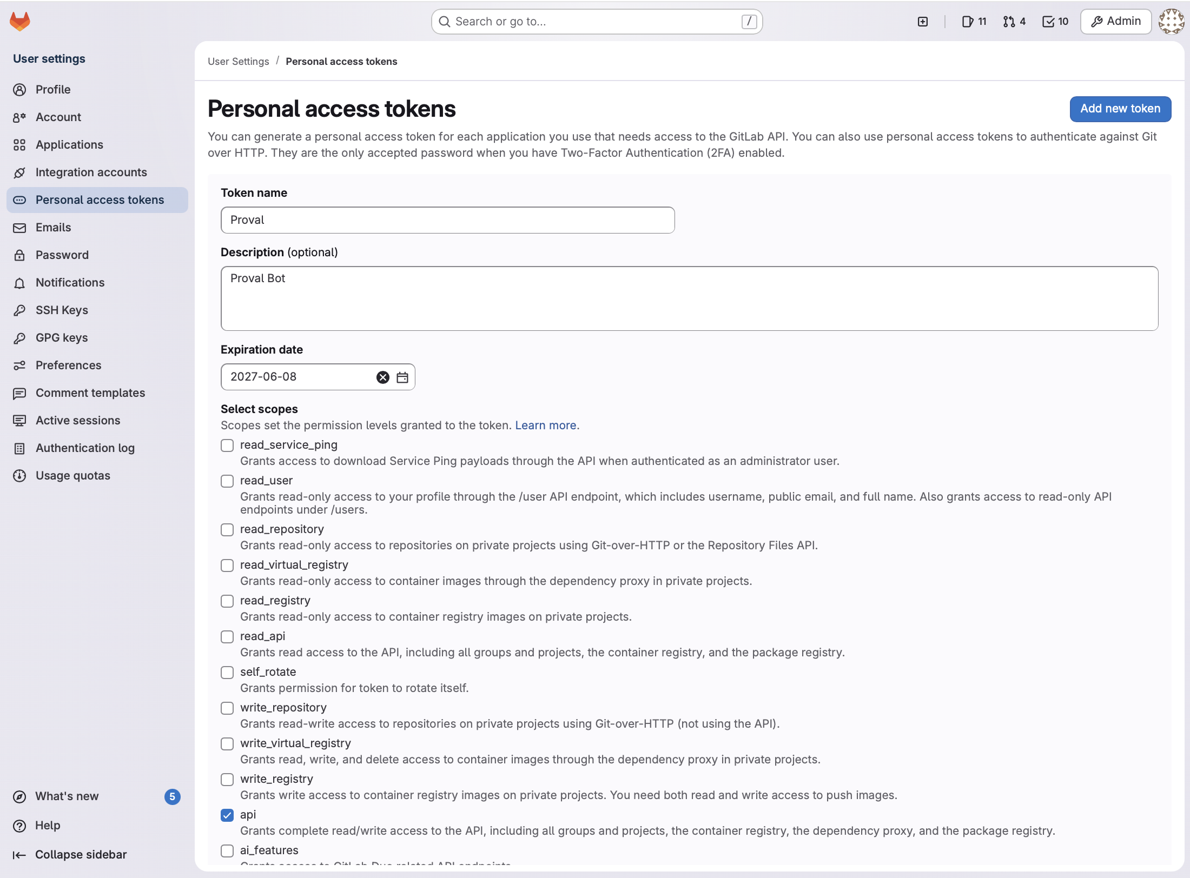Open to-do list counter showing 10

[x=1055, y=22]
